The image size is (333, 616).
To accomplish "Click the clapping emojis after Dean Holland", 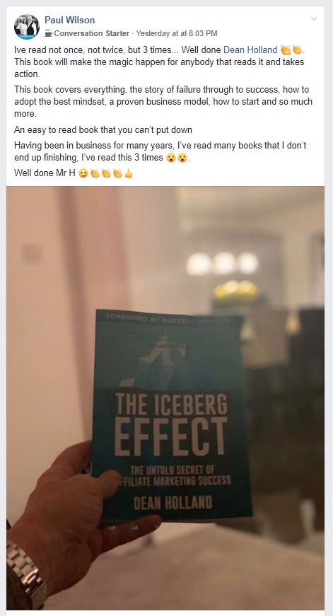I will pyautogui.click(x=291, y=50).
